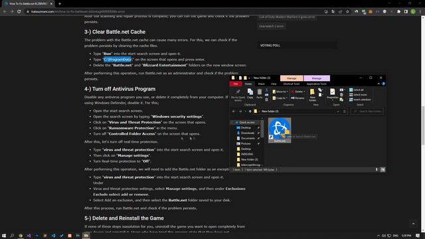
Task: Open the Windows notification center
Action: (x=418, y=236)
